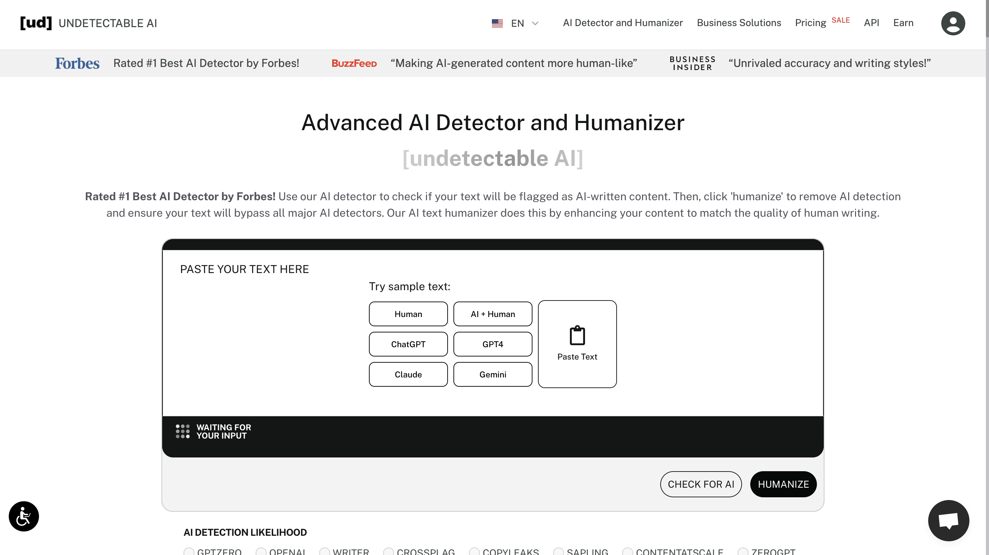Load the AI + Human sample text
The width and height of the screenshot is (989, 555).
(x=493, y=314)
